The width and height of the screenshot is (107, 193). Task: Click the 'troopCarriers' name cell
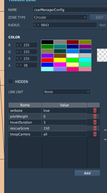tap(25, 134)
